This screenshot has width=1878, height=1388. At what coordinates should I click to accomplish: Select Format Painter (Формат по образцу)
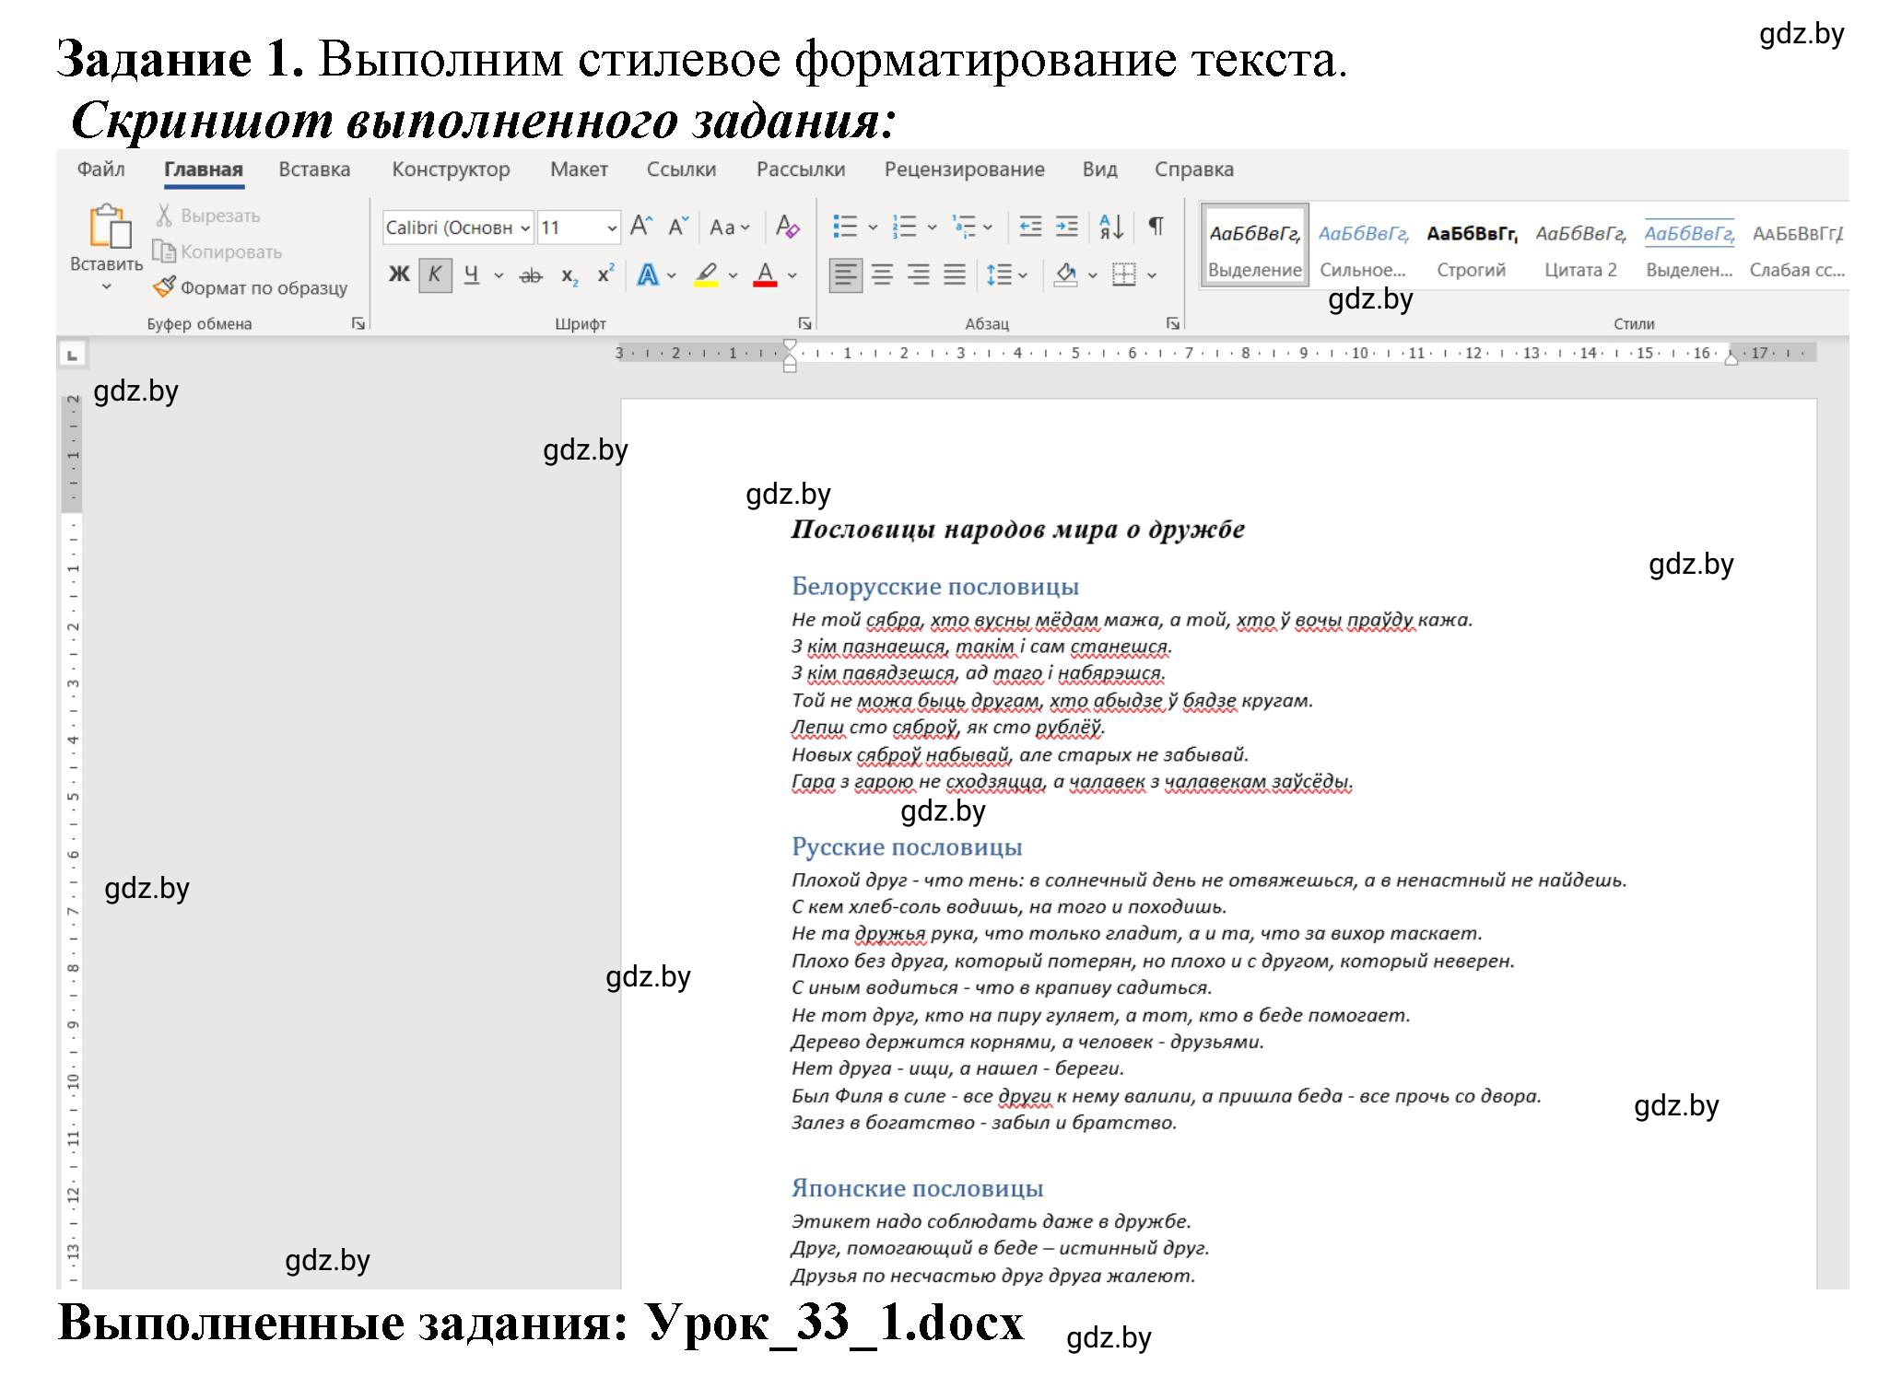click(x=251, y=287)
